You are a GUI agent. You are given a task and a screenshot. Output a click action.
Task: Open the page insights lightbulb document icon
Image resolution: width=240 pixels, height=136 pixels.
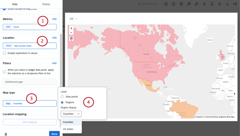coord(174,4)
